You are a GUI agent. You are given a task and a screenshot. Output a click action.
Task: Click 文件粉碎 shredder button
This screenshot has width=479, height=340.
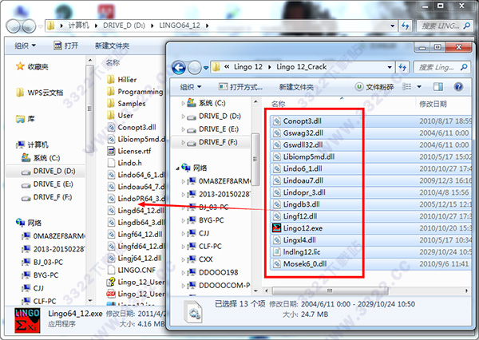pos(374,87)
